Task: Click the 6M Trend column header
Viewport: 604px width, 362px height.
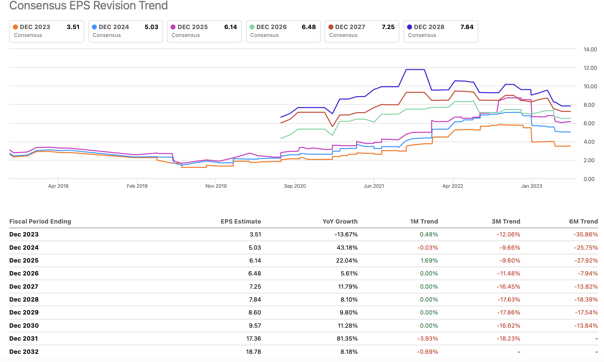Action: [583, 221]
